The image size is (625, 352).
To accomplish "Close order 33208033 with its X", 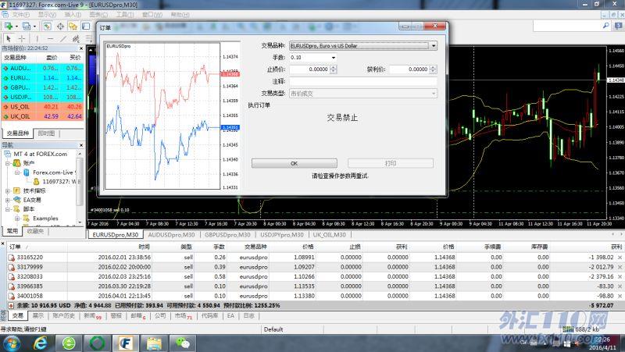I will (620, 277).
